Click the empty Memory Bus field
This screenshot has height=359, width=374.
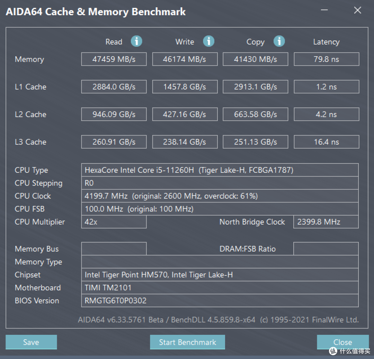click(x=114, y=249)
